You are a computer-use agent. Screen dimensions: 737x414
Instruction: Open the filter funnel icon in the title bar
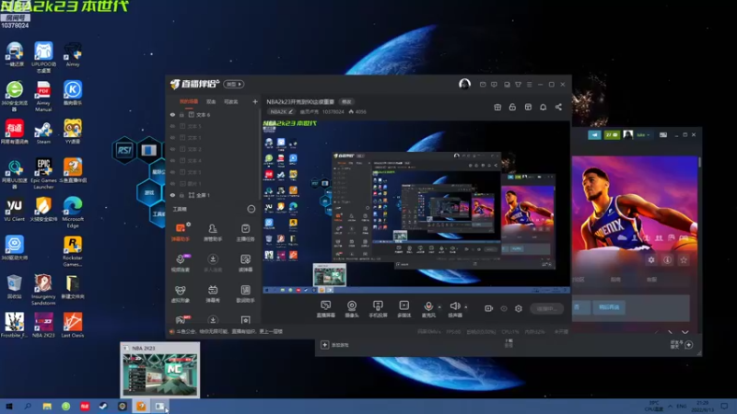(518, 85)
